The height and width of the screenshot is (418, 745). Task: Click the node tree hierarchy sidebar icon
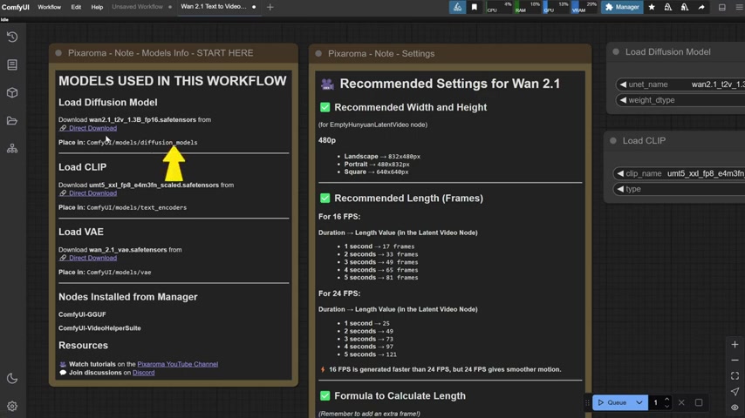coord(12,149)
